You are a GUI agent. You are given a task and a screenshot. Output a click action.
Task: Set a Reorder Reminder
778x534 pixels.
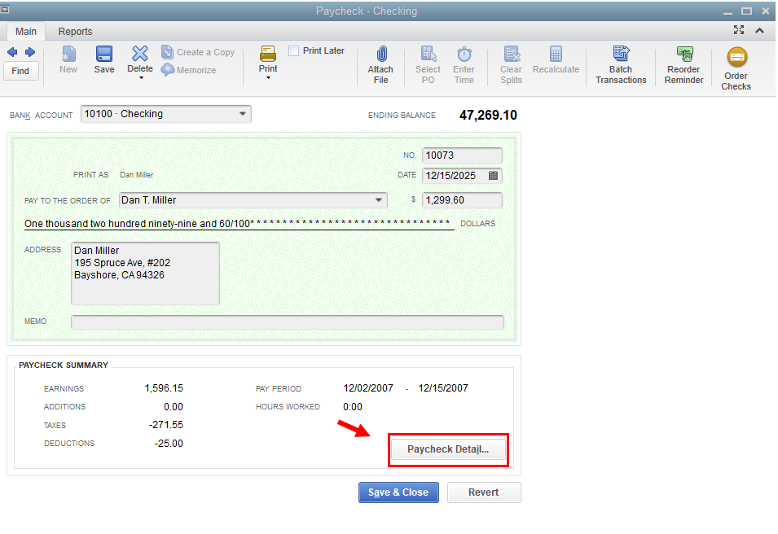click(683, 65)
